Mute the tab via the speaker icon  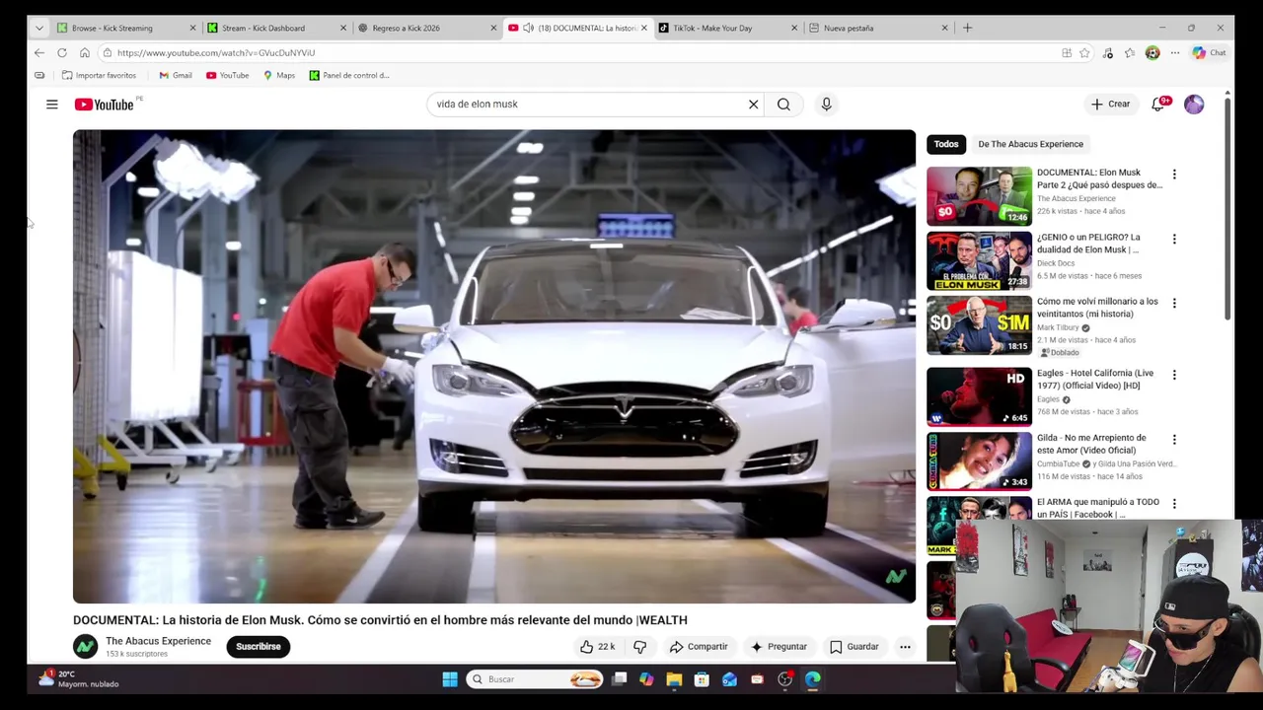coord(528,29)
